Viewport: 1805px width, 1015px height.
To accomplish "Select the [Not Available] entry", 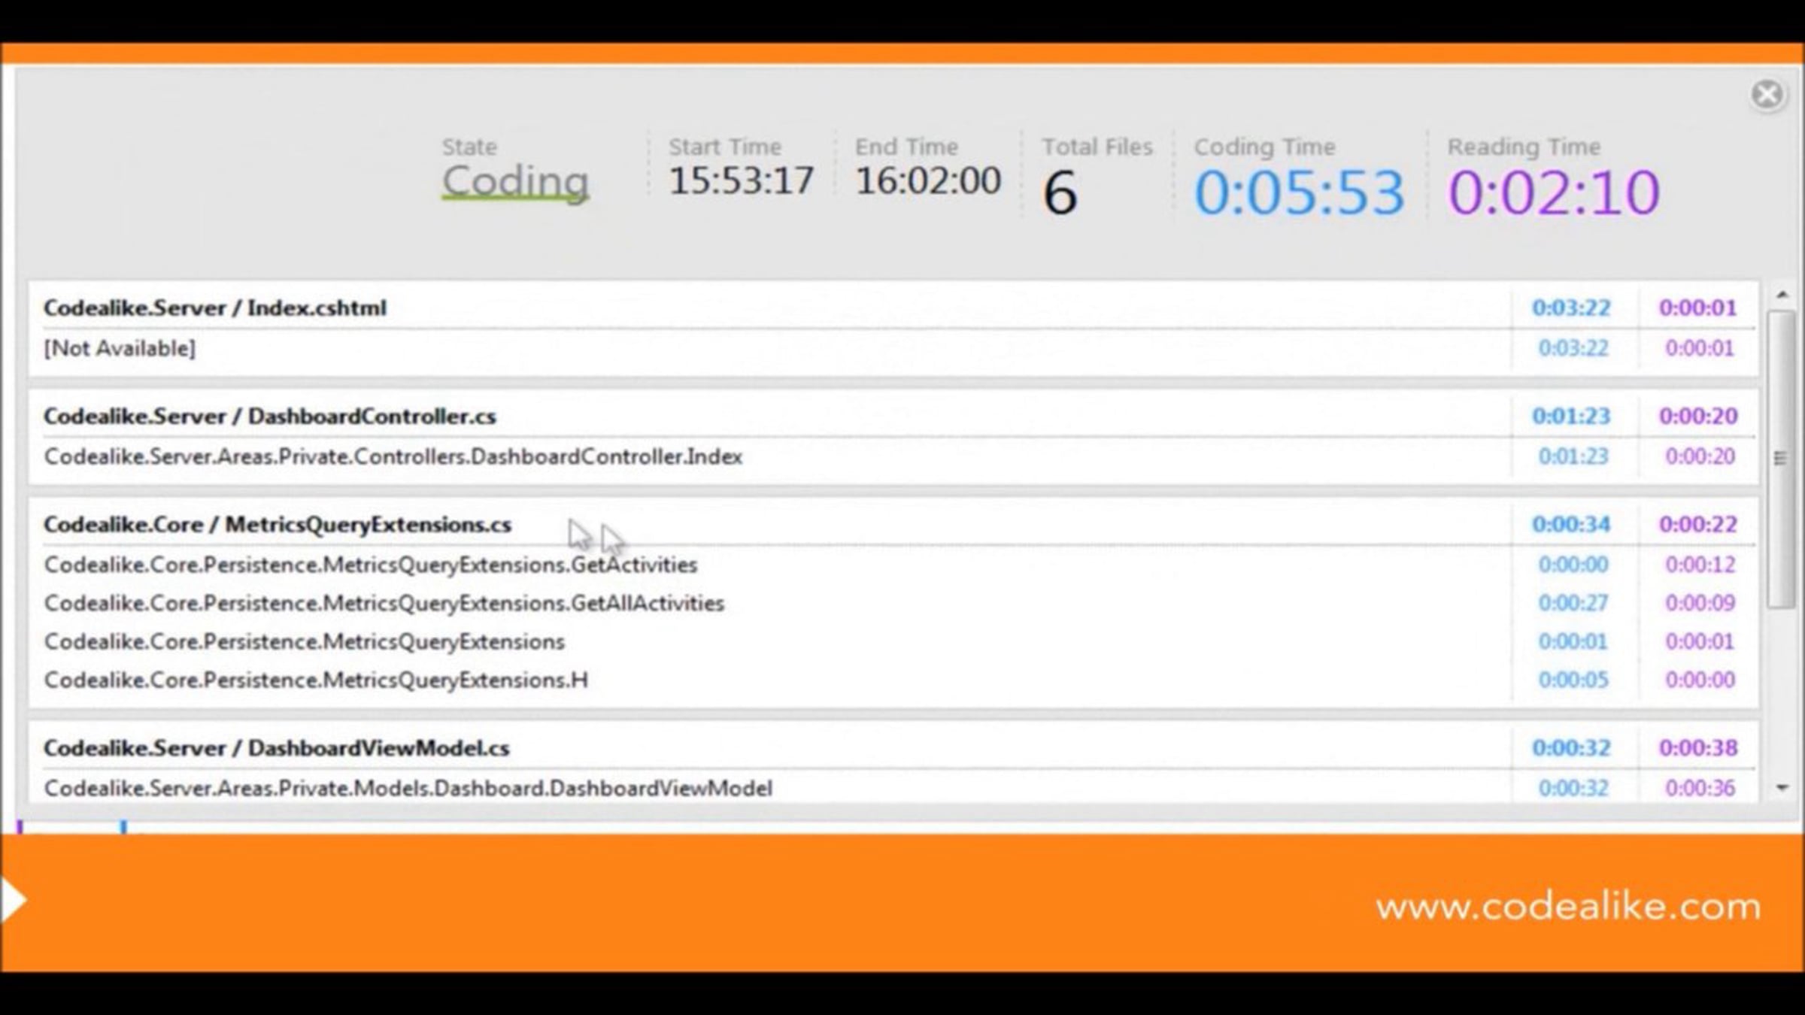I will tap(120, 349).
